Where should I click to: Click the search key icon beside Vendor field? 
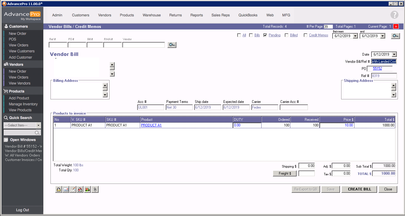pos(172,45)
